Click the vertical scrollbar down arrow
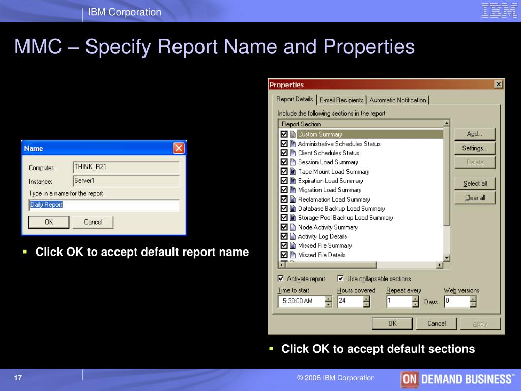This screenshot has width=521, height=391. click(447, 258)
